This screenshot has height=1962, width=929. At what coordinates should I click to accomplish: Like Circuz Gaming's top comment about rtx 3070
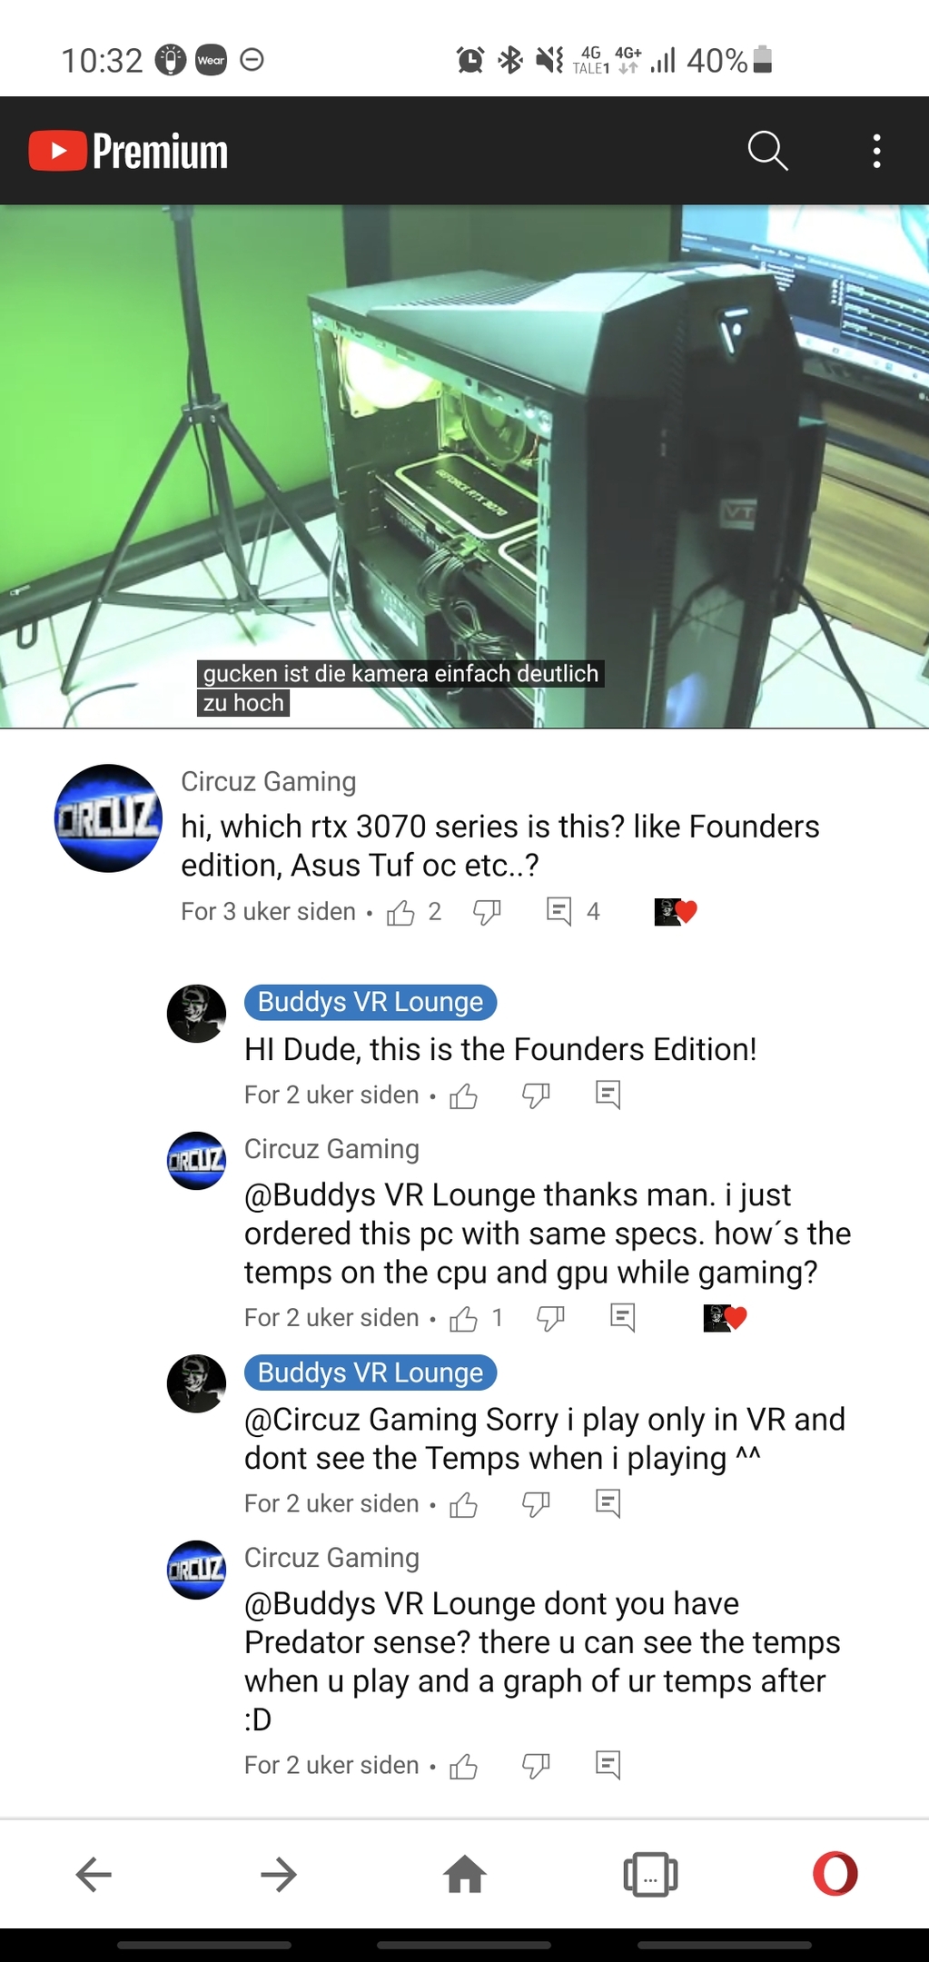pyautogui.click(x=400, y=912)
